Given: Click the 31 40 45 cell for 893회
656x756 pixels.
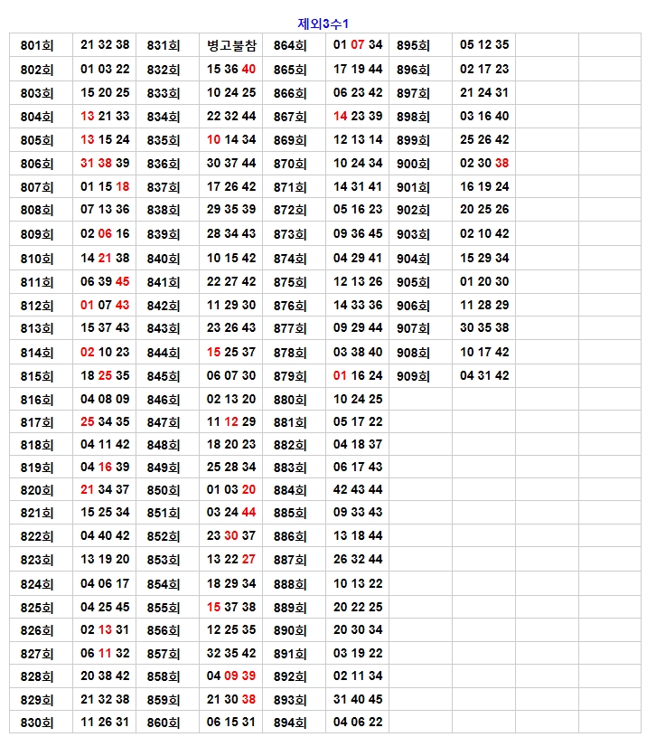Looking at the screenshot, I should click(x=358, y=699).
